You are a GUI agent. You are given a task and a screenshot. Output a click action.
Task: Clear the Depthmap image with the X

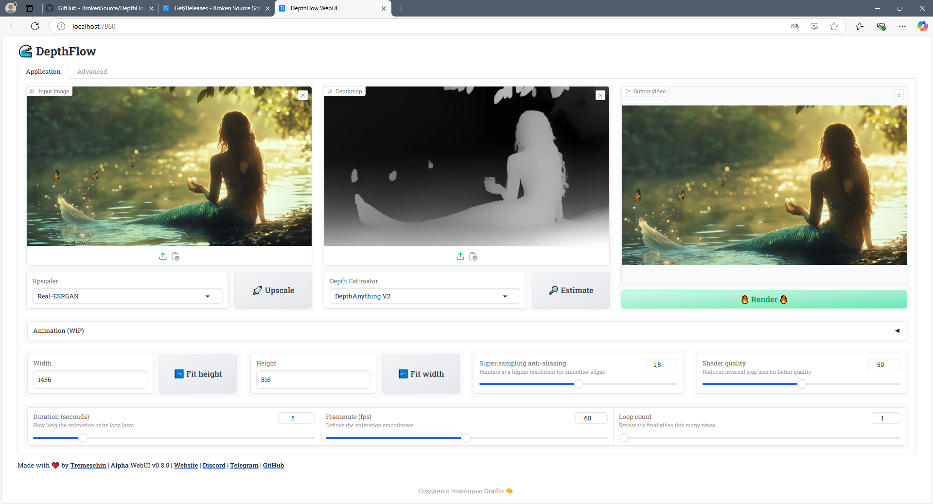tap(600, 95)
